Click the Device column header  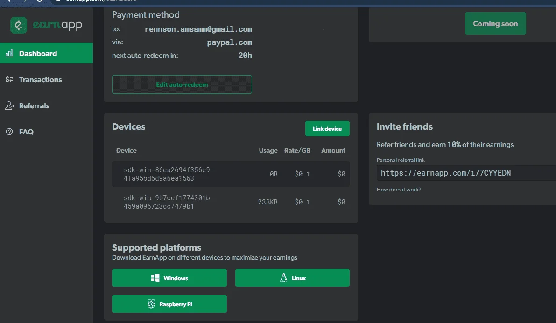click(x=126, y=150)
